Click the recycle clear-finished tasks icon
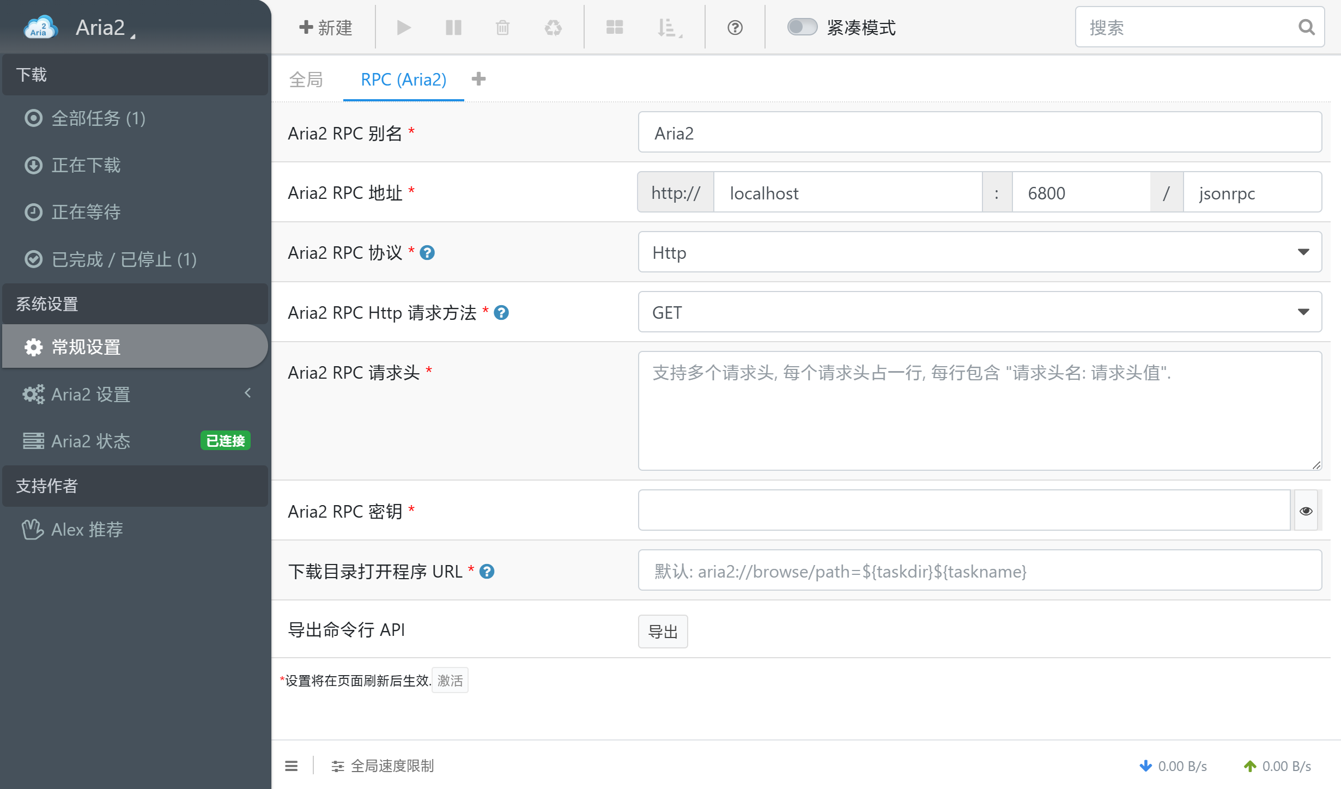The image size is (1341, 789). point(553,27)
